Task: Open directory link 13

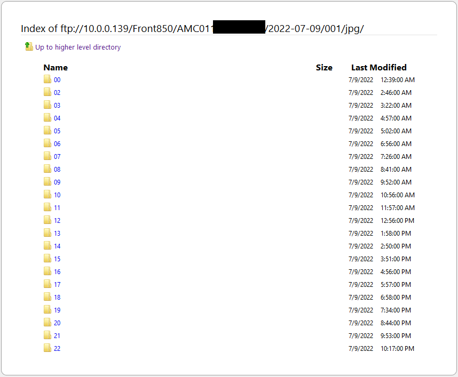Action: 57,234
